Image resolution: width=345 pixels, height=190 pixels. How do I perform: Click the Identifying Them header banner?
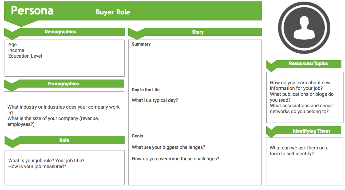coord(311,131)
